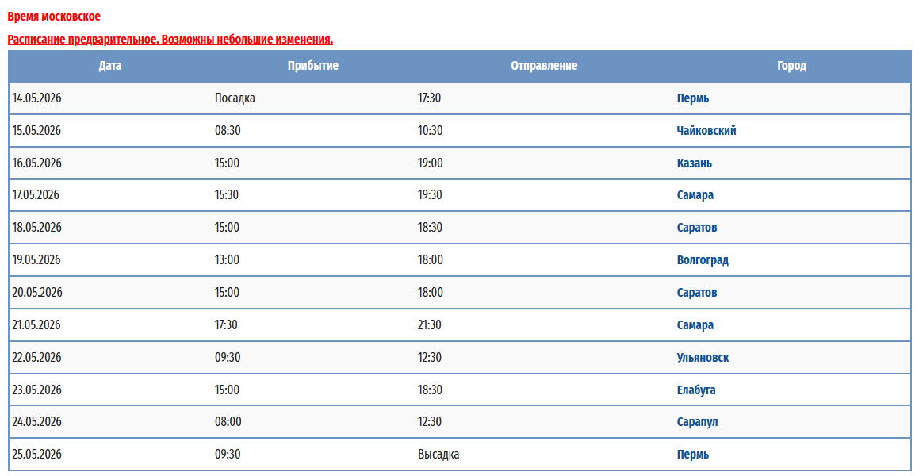Click the 19.05.2026 date cell

[36, 260]
